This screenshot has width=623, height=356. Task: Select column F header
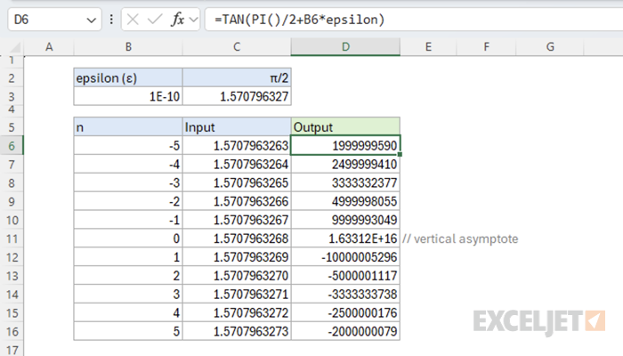[486, 47]
